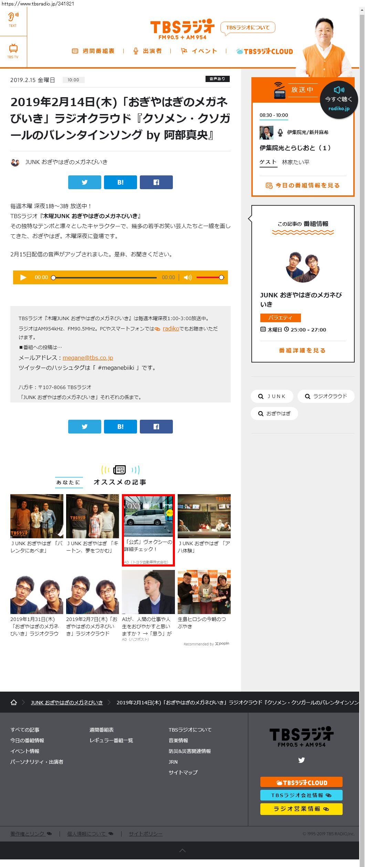Open footer link 防災&災害関連情報
The width and height of the screenshot is (365, 867).
click(190, 751)
